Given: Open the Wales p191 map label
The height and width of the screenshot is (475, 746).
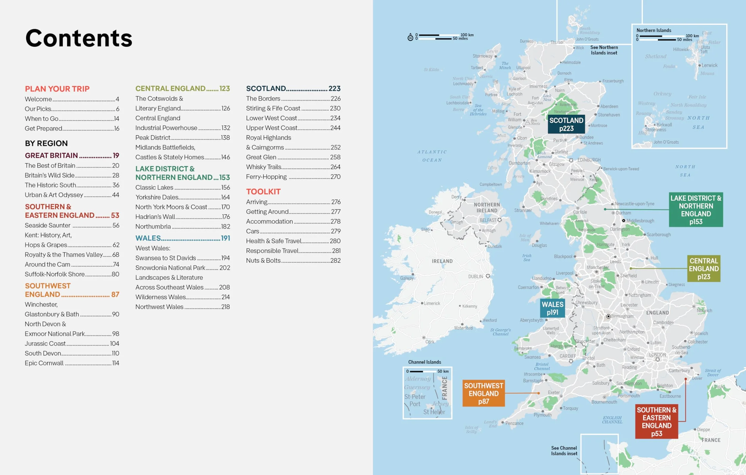Looking at the screenshot, I should click(x=553, y=308).
